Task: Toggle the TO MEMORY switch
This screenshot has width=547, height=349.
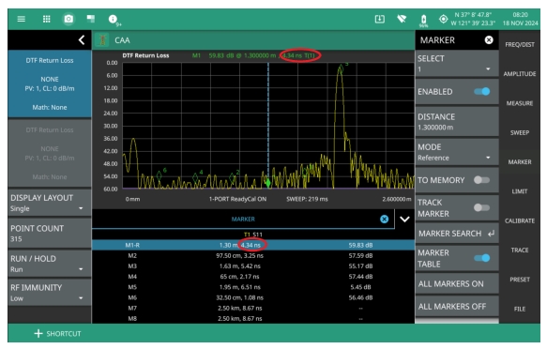Action: [481, 180]
